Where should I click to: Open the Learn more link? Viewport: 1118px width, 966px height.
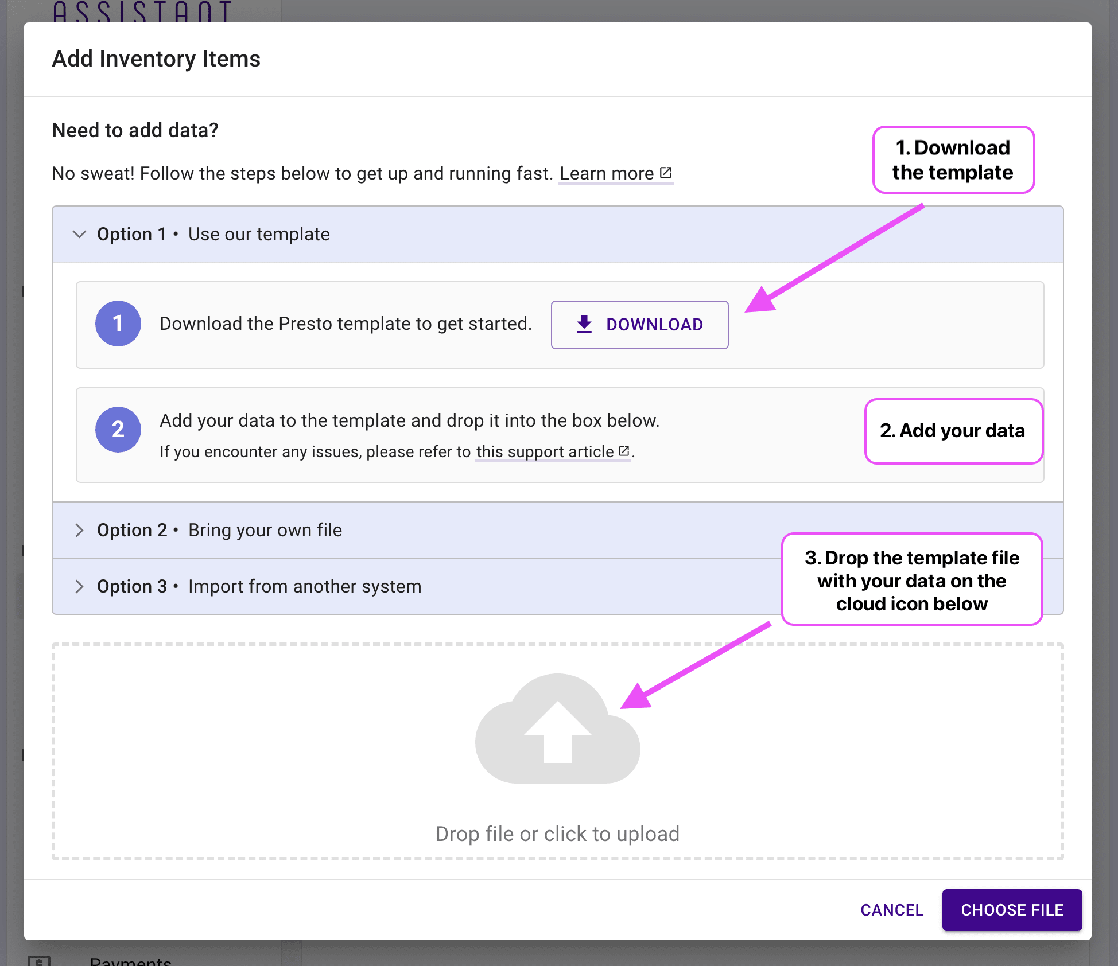click(x=607, y=173)
